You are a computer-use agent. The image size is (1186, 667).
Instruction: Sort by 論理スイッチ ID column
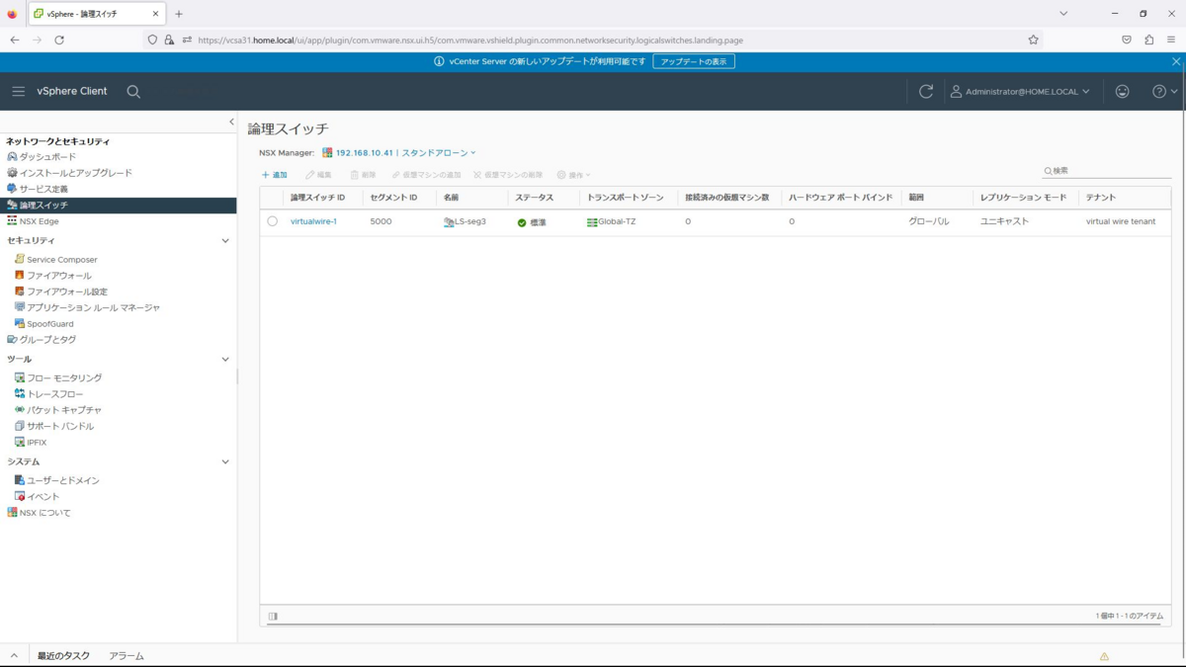317,198
